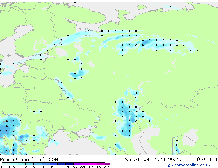Choose the 20–25 mm dark blue swatch
The image size is (218, 168).
[62, 164]
